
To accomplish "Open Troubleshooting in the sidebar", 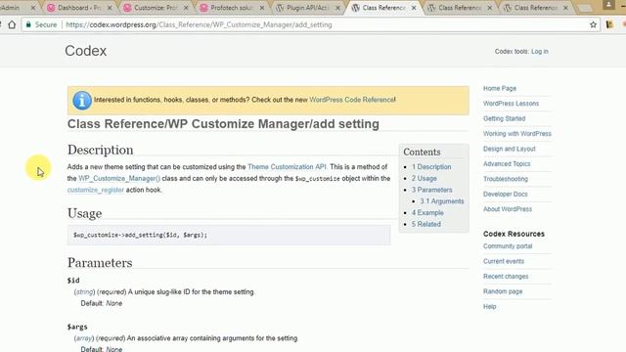I will tap(506, 179).
